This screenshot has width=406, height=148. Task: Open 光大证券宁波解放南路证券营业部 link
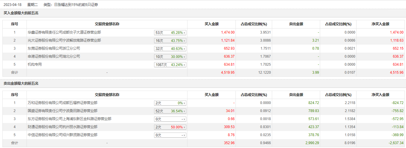click(x=64, y=40)
